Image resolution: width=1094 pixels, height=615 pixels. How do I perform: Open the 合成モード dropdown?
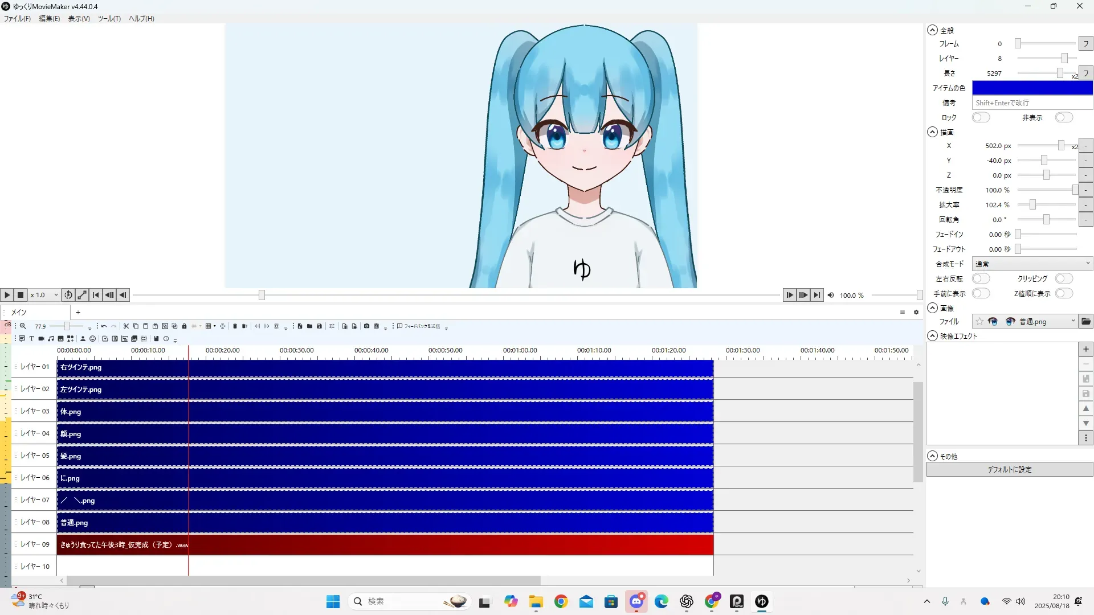(x=1031, y=264)
